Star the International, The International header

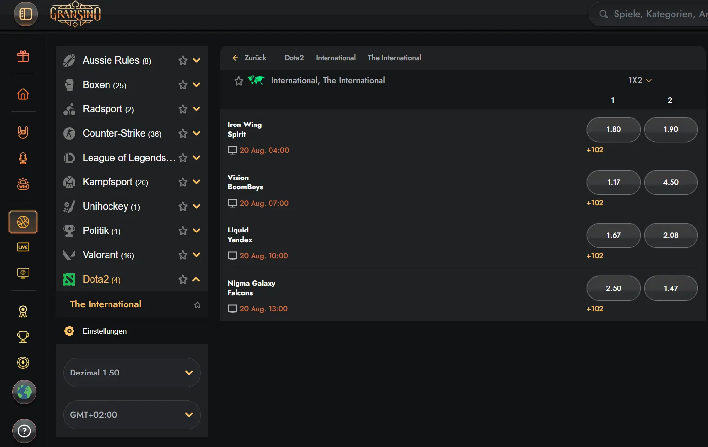coord(238,81)
